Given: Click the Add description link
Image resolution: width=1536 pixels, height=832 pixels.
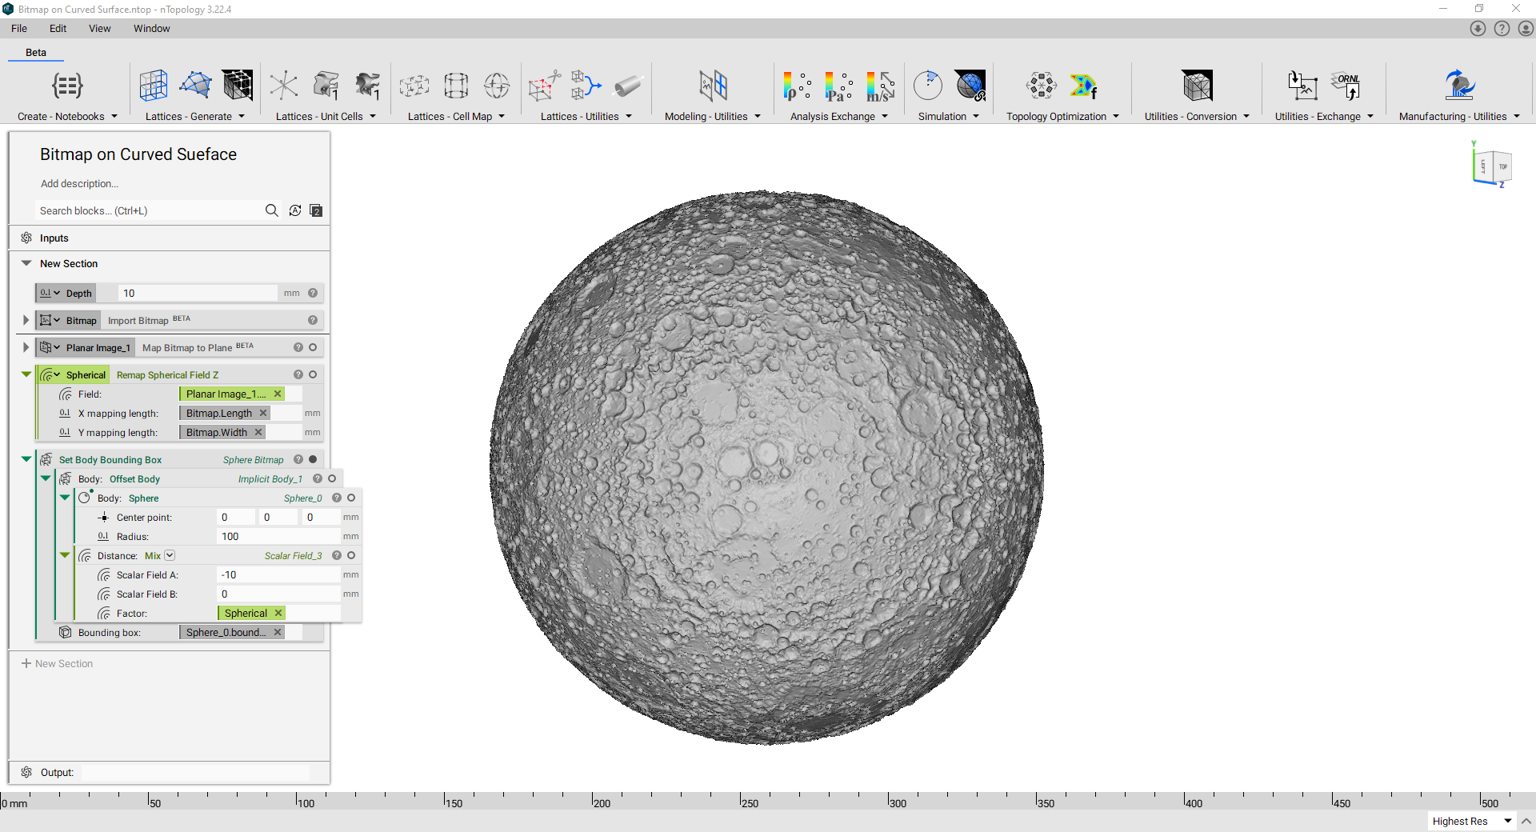Looking at the screenshot, I should click(79, 183).
